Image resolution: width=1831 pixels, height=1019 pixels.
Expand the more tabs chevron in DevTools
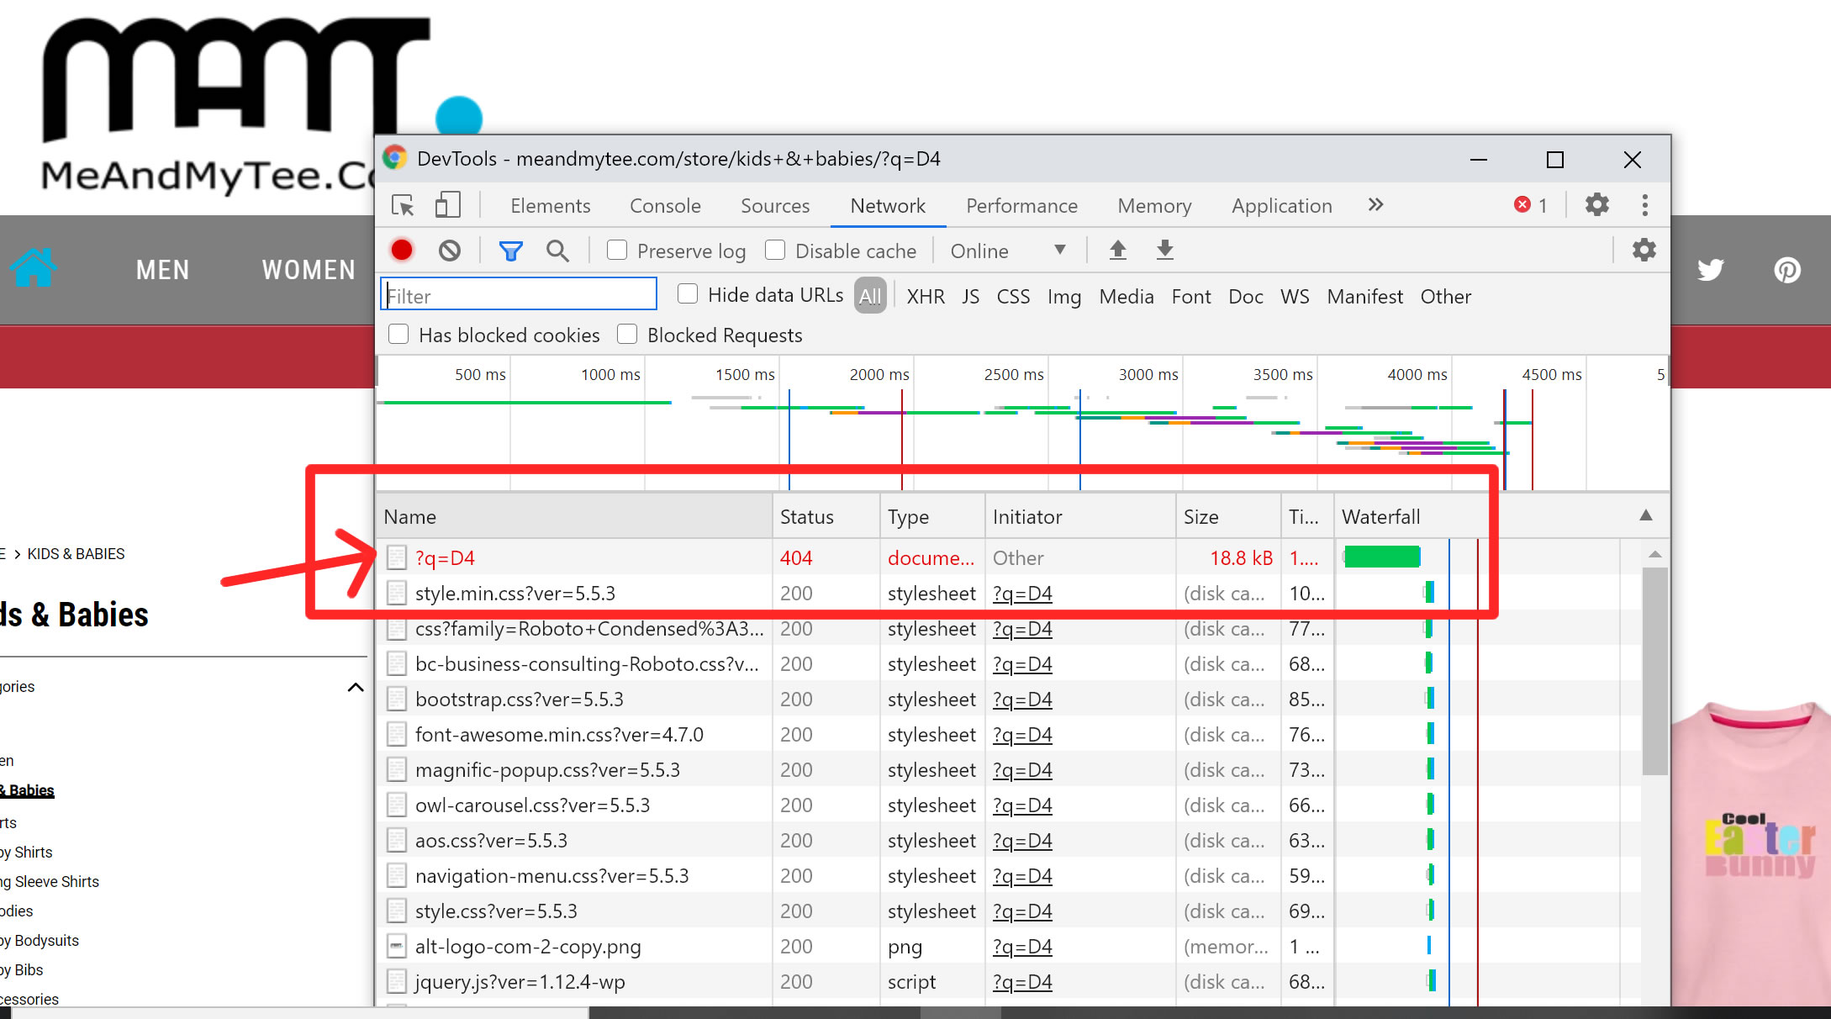coord(1375,205)
